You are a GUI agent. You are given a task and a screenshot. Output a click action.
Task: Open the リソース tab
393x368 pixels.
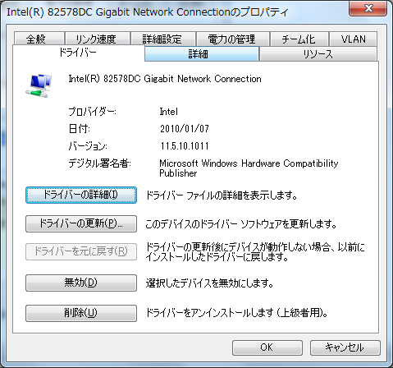318,53
